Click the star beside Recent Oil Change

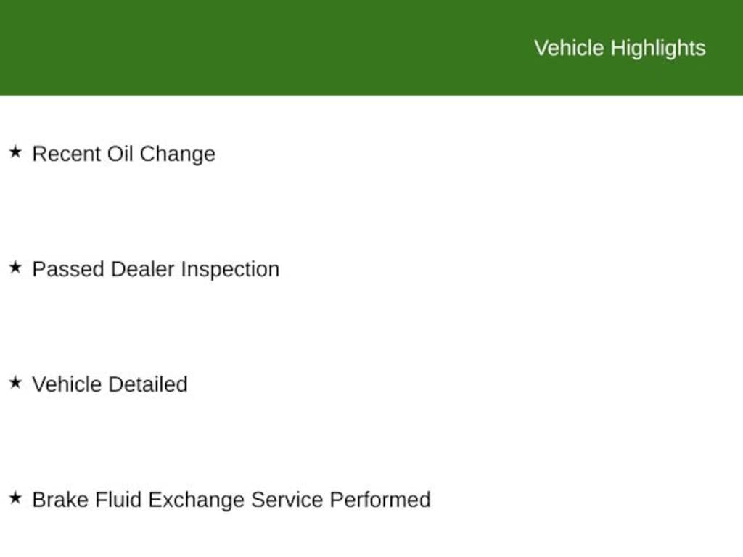pos(16,152)
